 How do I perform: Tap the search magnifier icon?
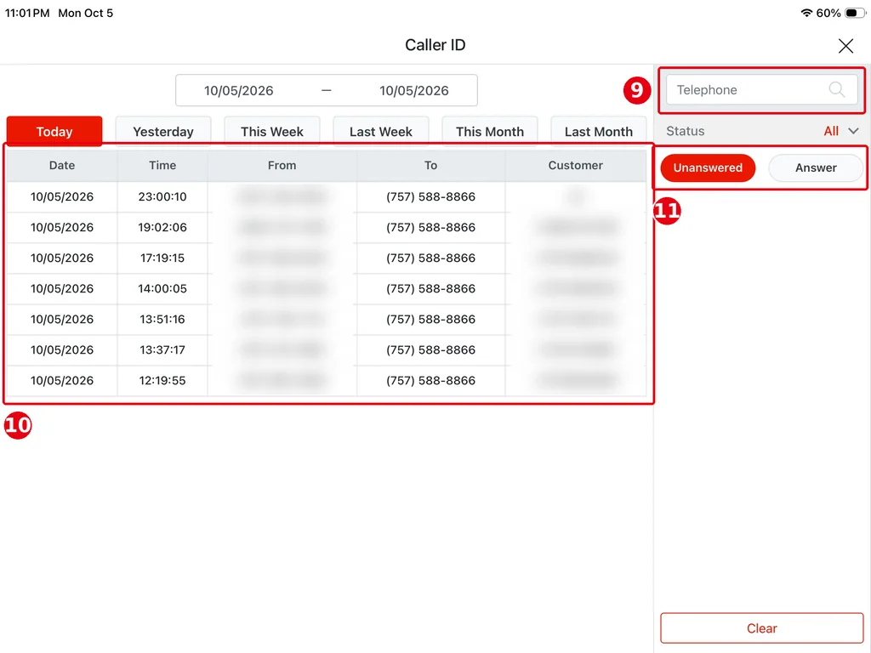837,89
